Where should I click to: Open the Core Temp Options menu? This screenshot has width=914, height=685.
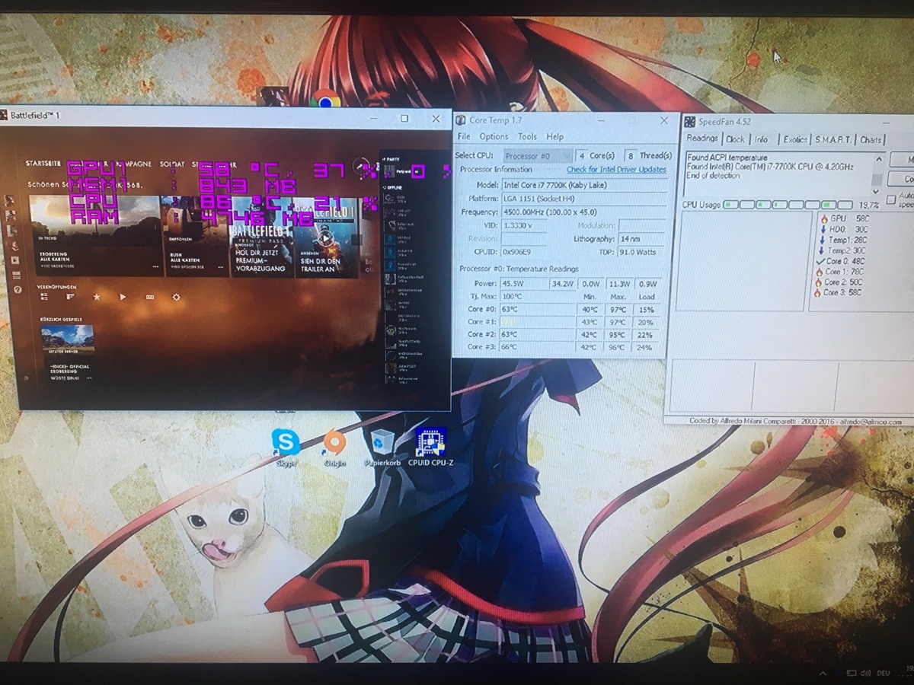coord(494,136)
